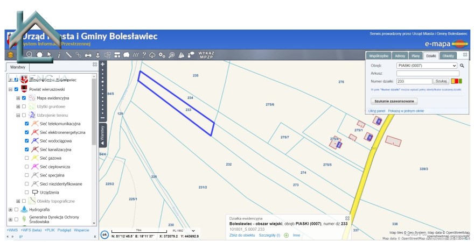The width and height of the screenshot is (474, 242).
Task: Open the gears settings icon
Action: 162,54
